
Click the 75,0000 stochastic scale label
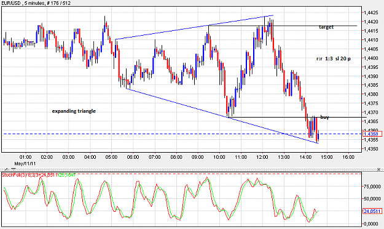click(372, 187)
